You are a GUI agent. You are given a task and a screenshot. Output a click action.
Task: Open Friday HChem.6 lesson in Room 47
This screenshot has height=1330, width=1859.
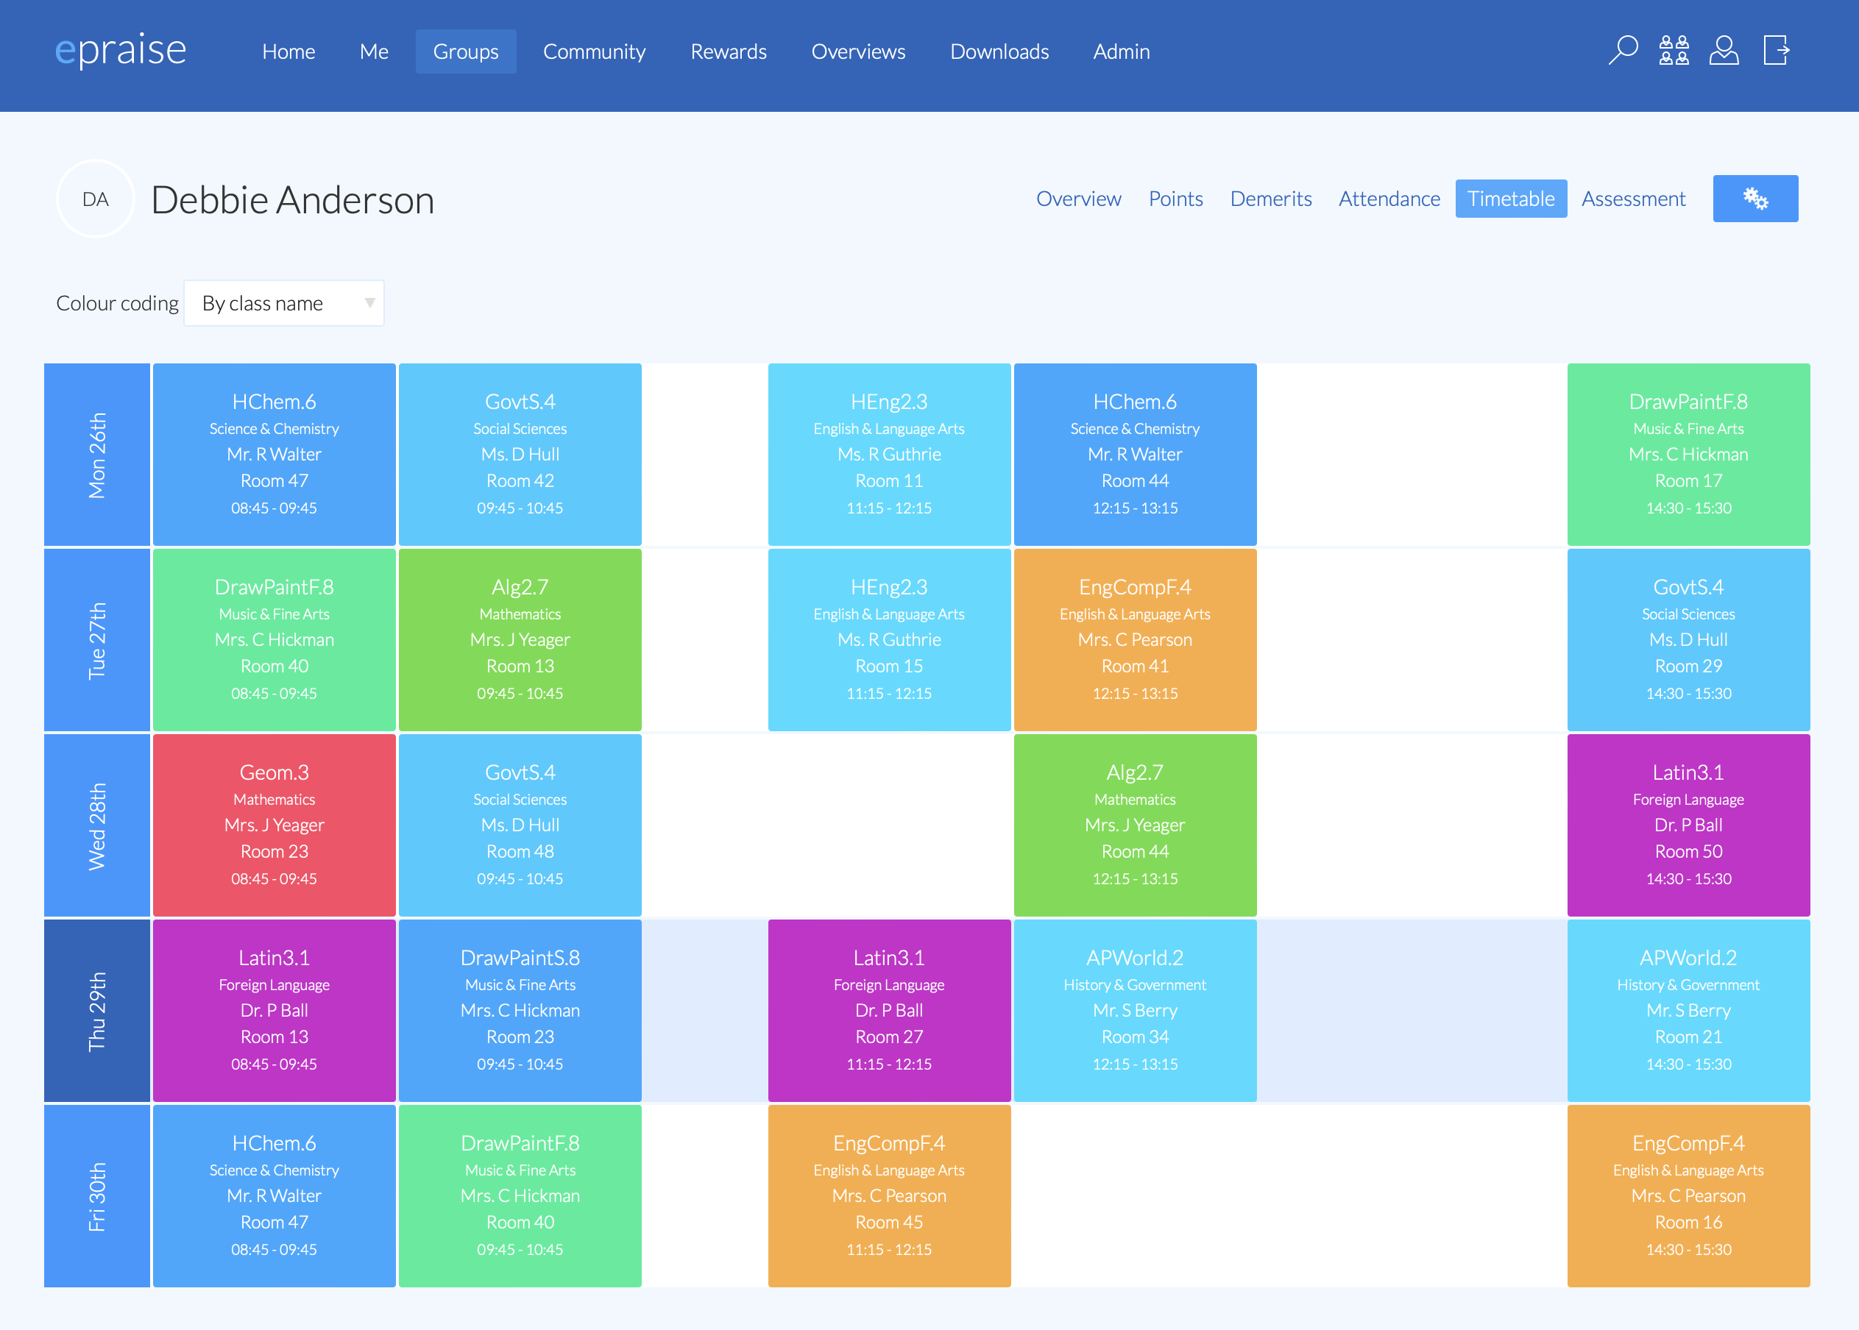(x=275, y=1195)
